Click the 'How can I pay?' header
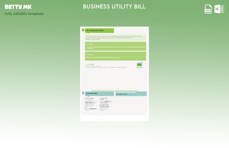 point(99,94)
